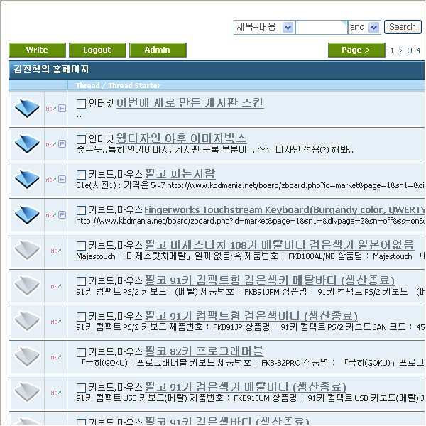Click blue envelope icon beside 웹디자인 야후 이미지박스 post
Screen dimensions: 426x426
[x=27, y=143]
